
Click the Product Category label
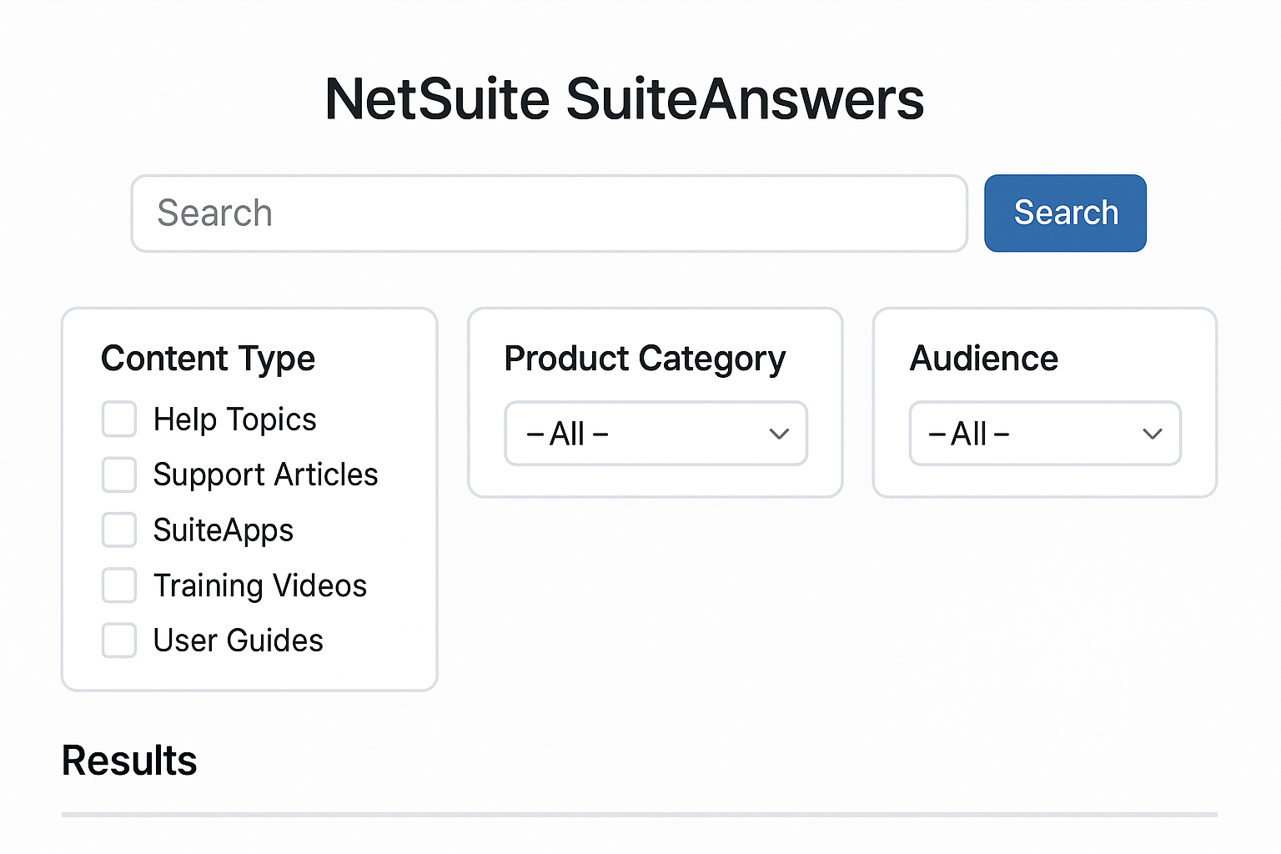tap(645, 359)
